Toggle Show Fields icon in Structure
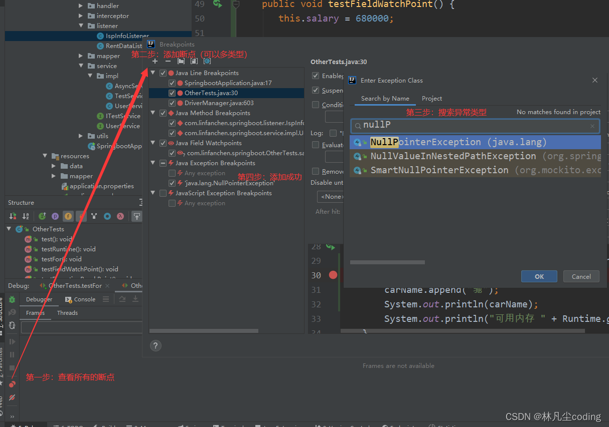The width and height of the screenshot is (609, 427). coord(68,216)
